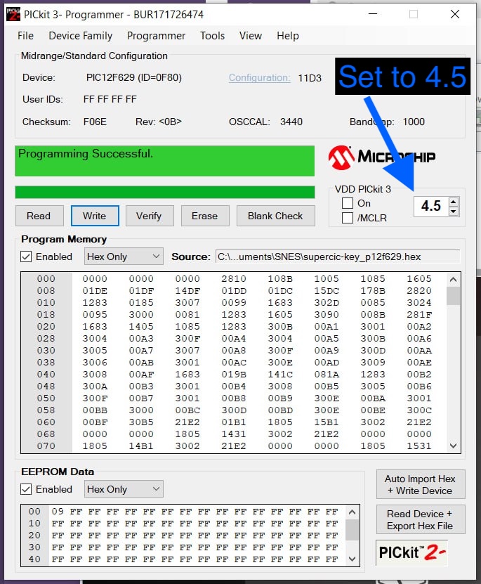Click the BandGap value 1000

pos(414,122)
